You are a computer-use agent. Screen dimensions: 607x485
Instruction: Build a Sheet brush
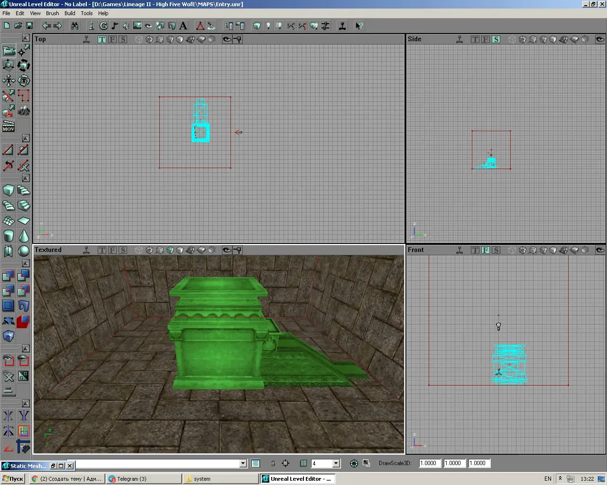24,221
